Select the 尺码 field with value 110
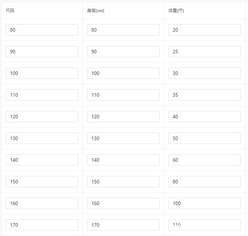248x236 pixels. pos(42,95)
